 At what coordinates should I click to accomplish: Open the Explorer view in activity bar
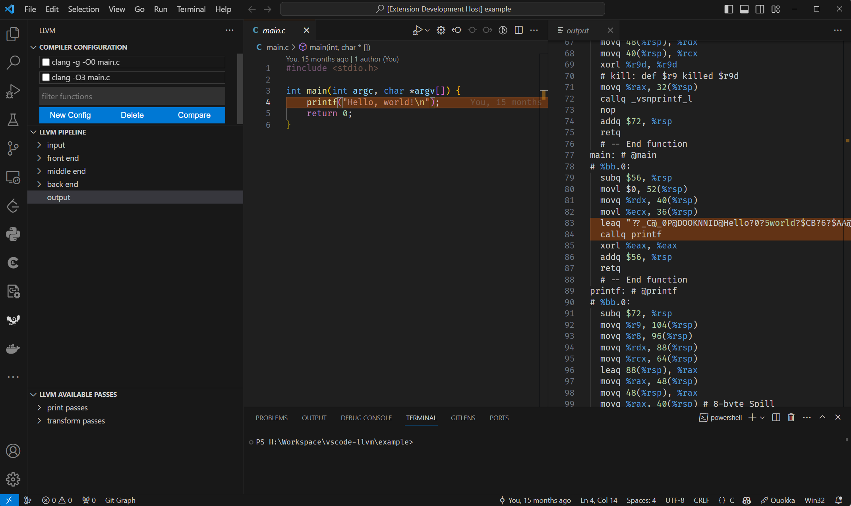tap(13, 34)
